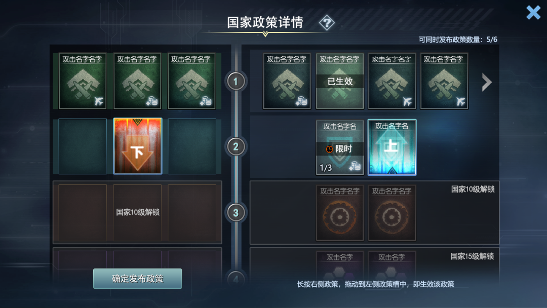This screenshot has width=547, height=308.
Task: Click empty slot left of red card
Action: [83, 146]
